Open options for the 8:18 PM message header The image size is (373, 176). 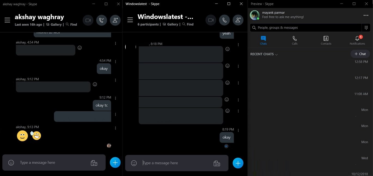click(x=238, y=45)
